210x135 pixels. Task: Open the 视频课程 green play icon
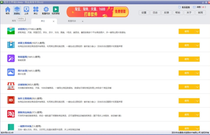56,11
